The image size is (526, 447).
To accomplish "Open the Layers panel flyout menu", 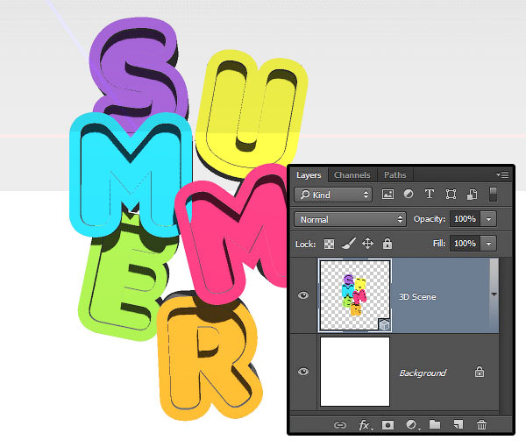I will [502, 174].
